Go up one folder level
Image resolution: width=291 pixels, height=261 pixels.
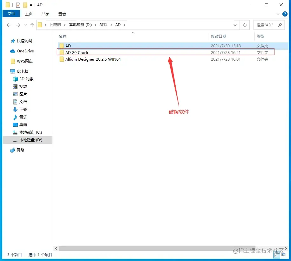(32, 25)
